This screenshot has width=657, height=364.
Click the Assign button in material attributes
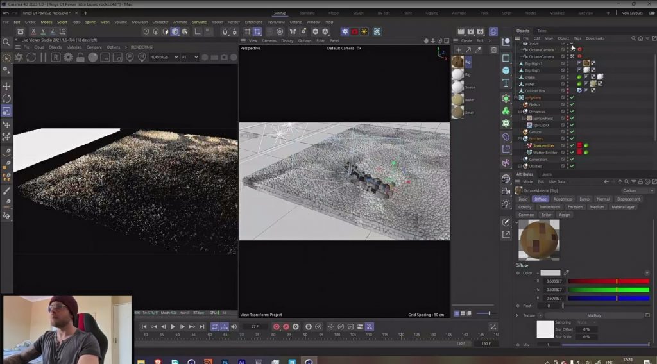(x=564, y=215)
